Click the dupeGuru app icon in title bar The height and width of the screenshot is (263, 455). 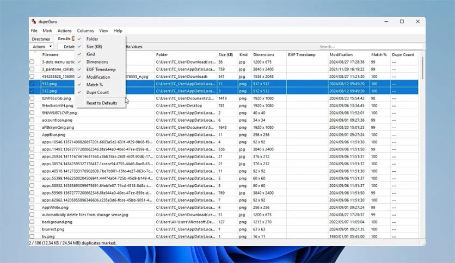[34, 21]
